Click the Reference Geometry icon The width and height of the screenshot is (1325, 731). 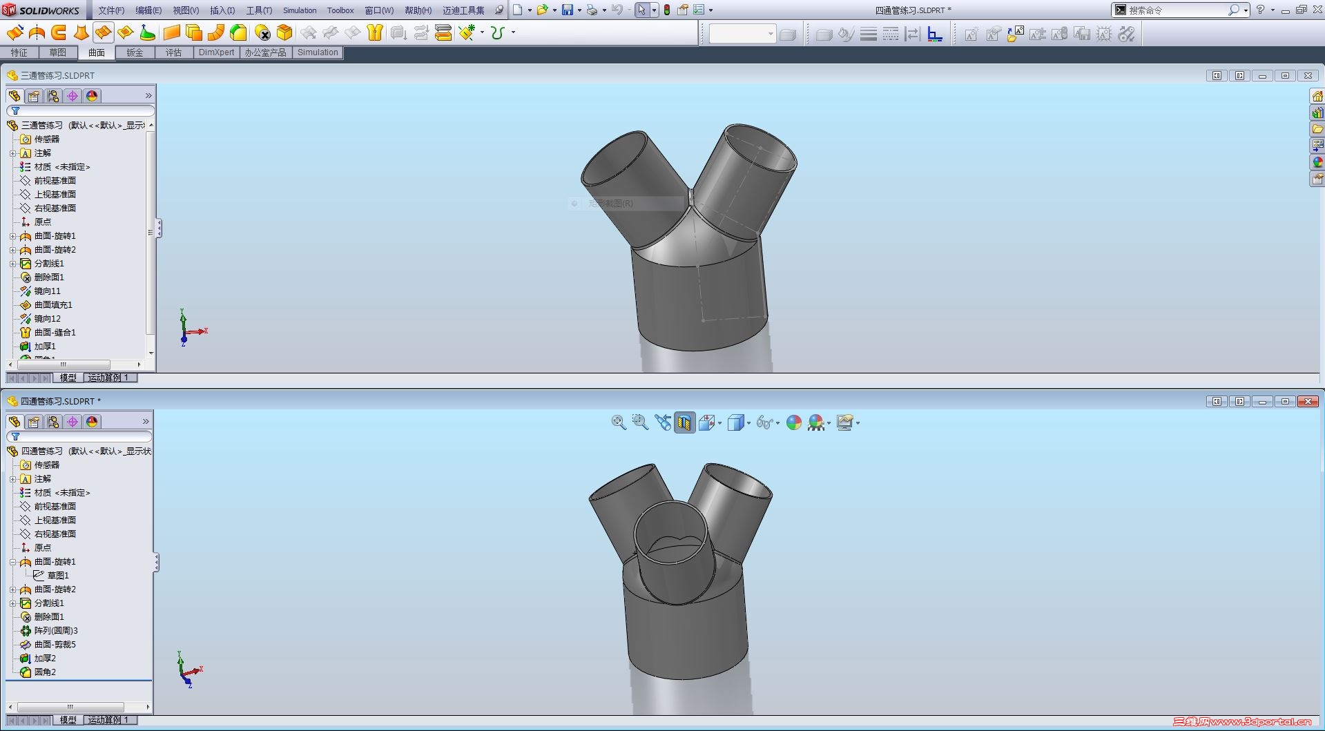point(467,32)
